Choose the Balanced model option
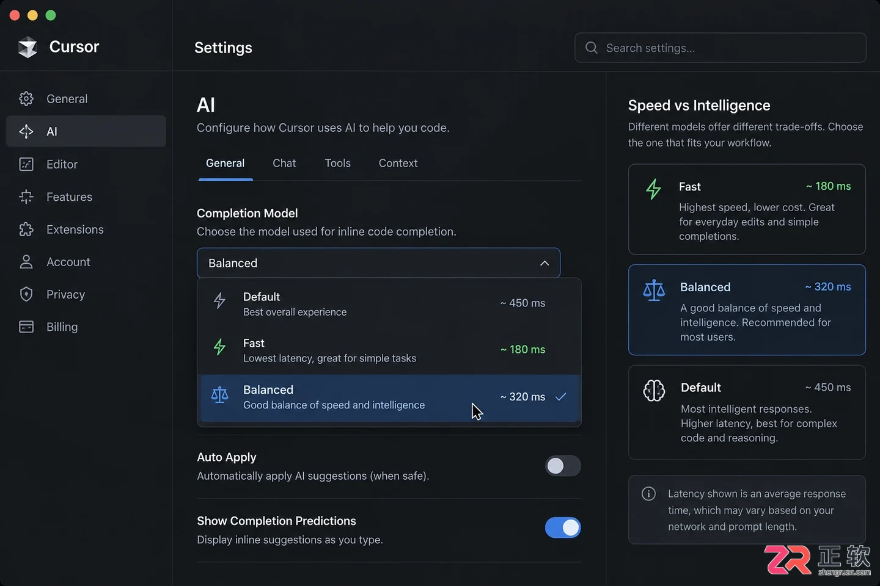Image resolution: width=880 pixels, height=586 pixels. (x=389, y=397)
